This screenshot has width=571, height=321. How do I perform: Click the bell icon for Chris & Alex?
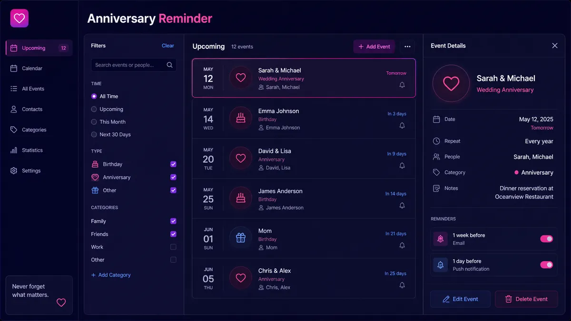click(x=402, y=285)
